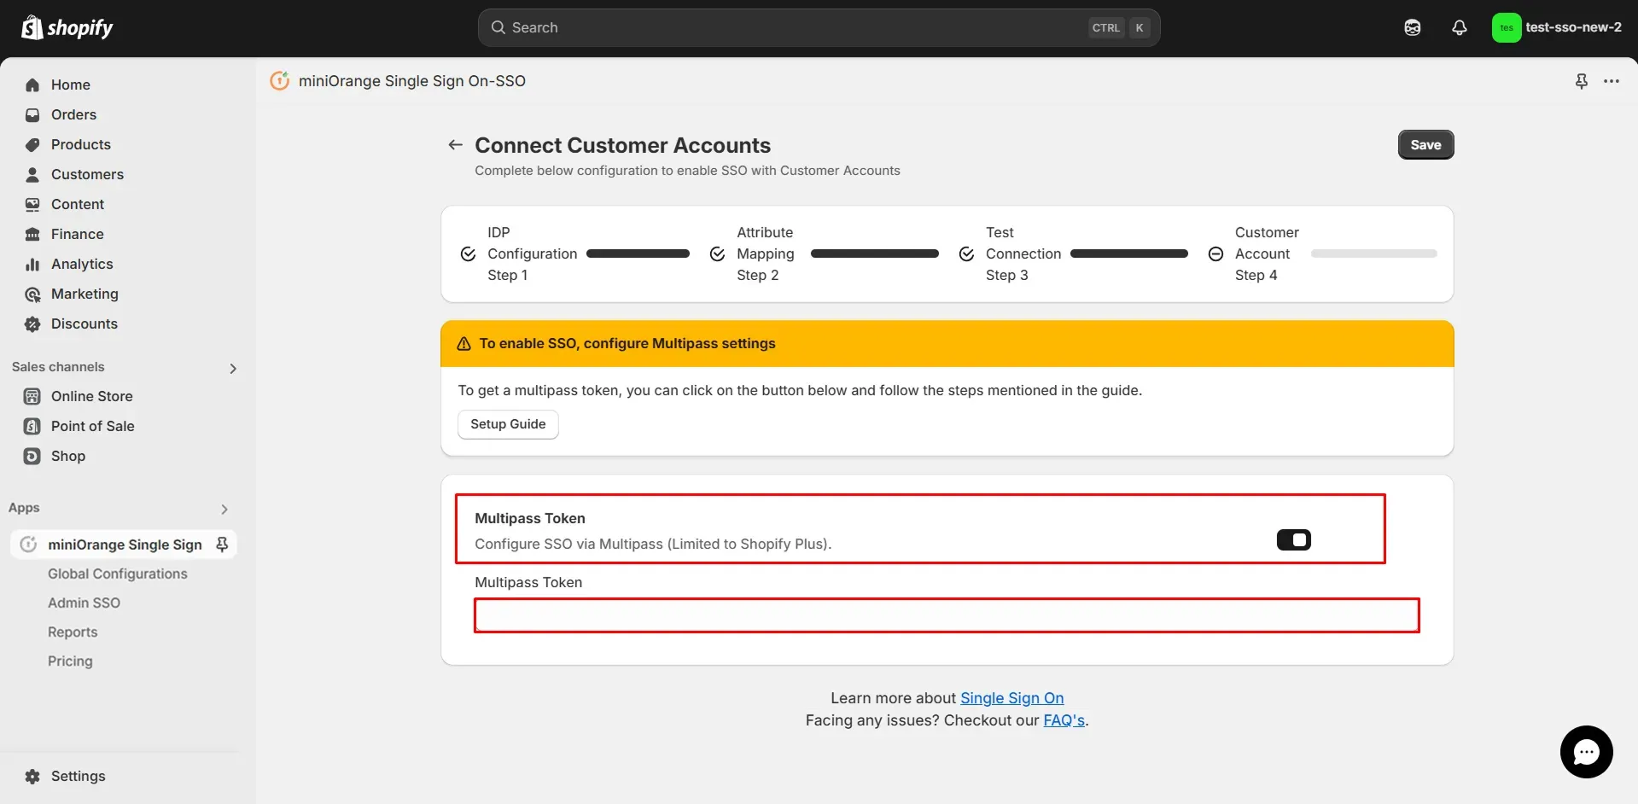
Task: Go to Home in sidebar
Action: [x=70, y=84]
